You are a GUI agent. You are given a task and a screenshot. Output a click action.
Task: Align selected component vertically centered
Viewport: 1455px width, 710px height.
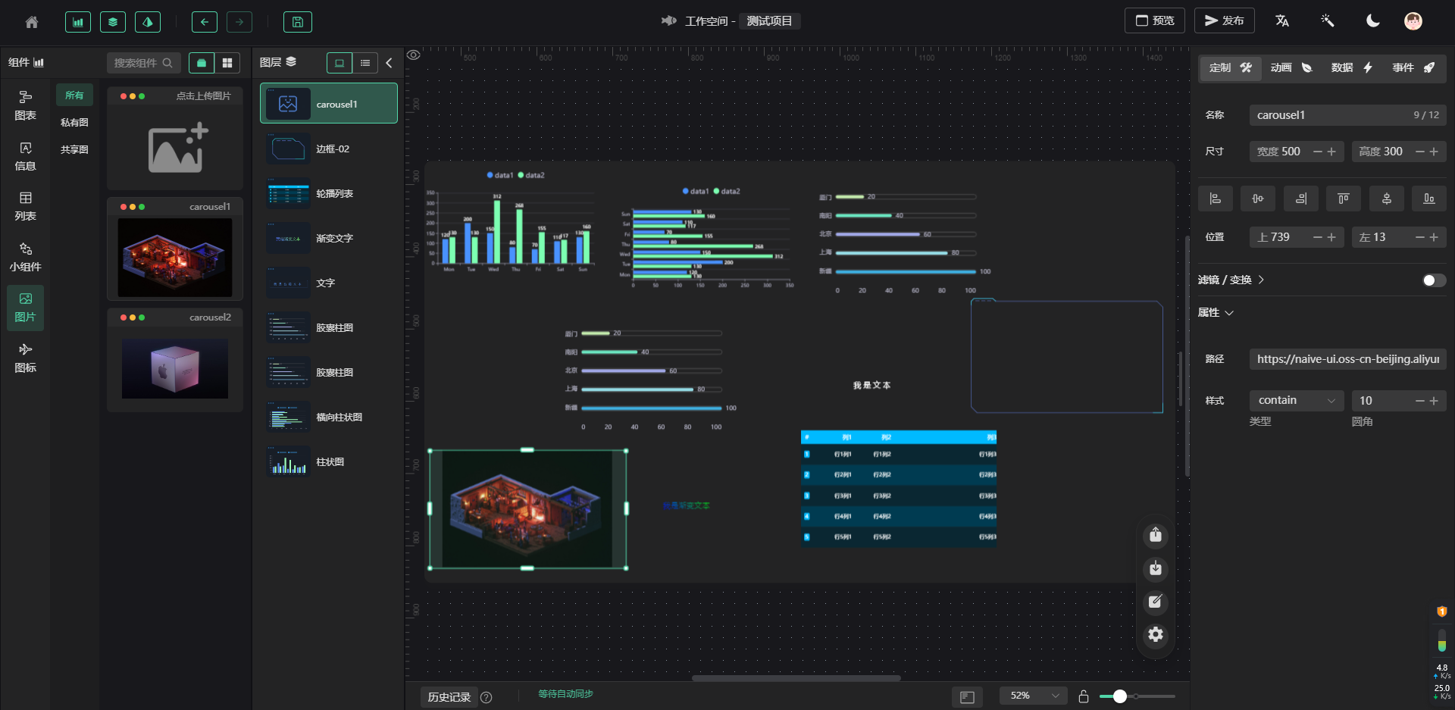pos(1387,199)
